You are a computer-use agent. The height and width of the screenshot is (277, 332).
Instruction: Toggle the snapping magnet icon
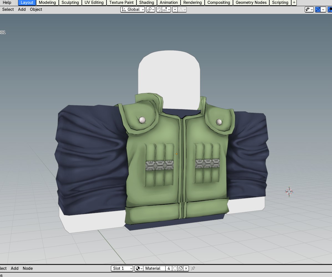[x=159, y=9]
